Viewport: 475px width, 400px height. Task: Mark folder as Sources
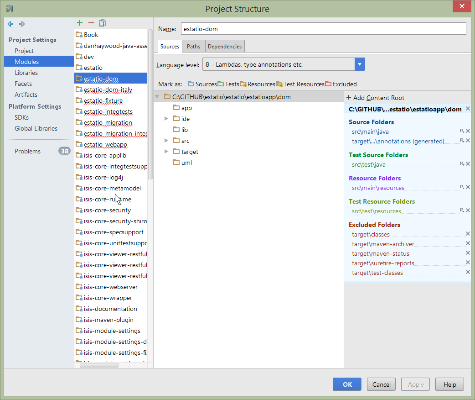pos(202,84)
